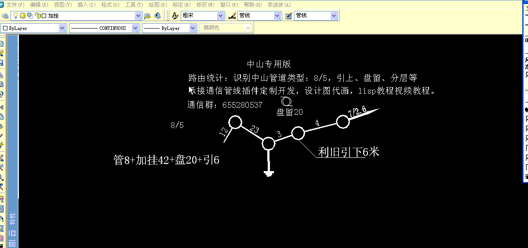Open the 插入(I) menu

(87, 4)
